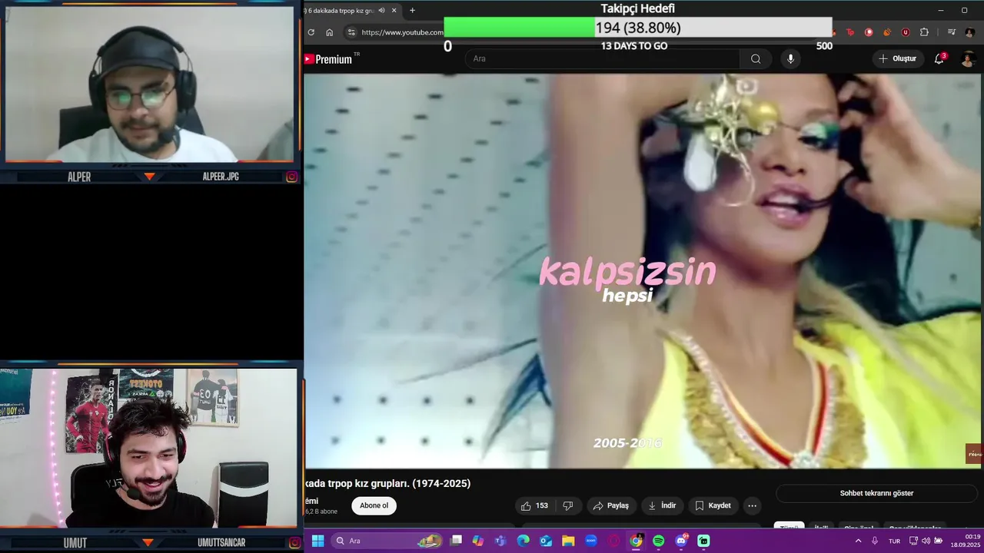Screen dimensions: 984x553
Task: Open Microsoft Teams from taskbar
Action: tap(500, 541)
